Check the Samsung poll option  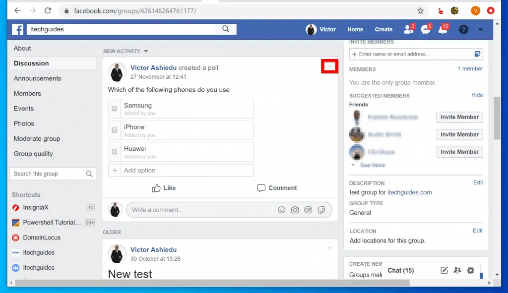pyautogui.click(x=115, y=108)
